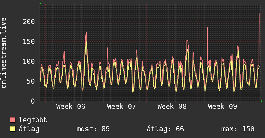This screenshot has width=265, height=138.
Task: Click the yellow átlag legend color swatch
Action: [x=13, y=129]
